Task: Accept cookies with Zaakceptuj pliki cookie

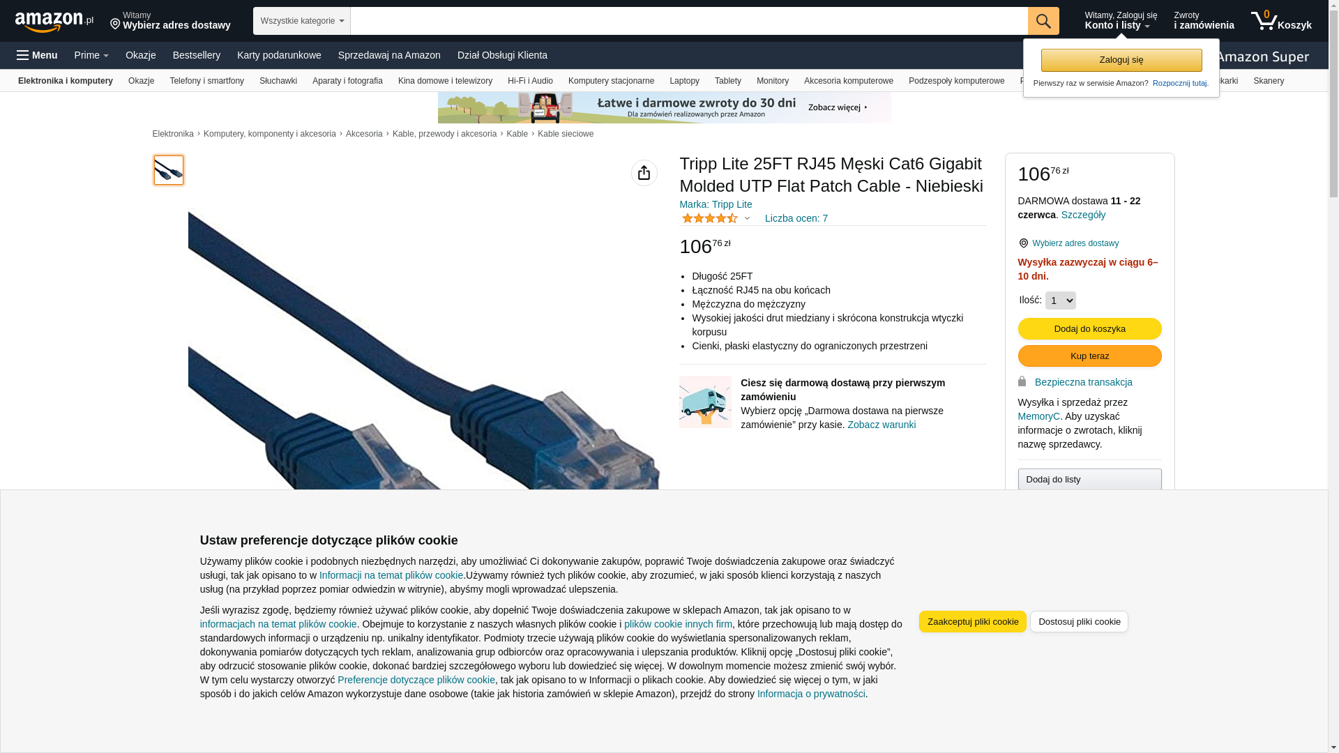Action: click(x=972, y=622)
